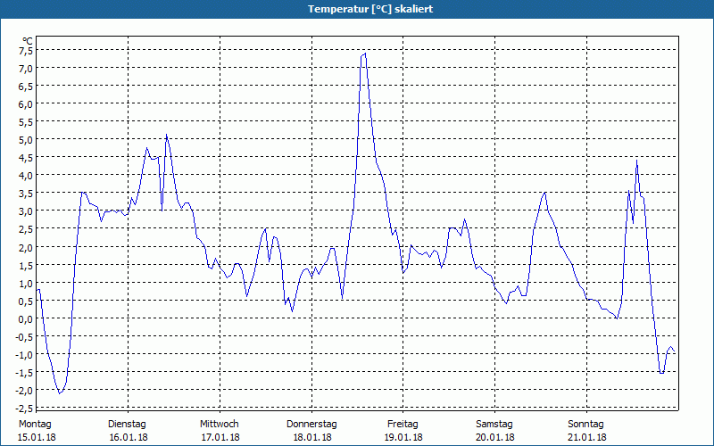Viewport: 714px width, 446px height.
Task: Select the -2,0 axis value
Action: click(24, 391)
